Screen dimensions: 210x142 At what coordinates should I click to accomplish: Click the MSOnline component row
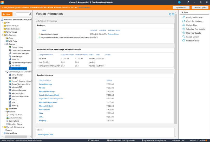pos(106,58)
